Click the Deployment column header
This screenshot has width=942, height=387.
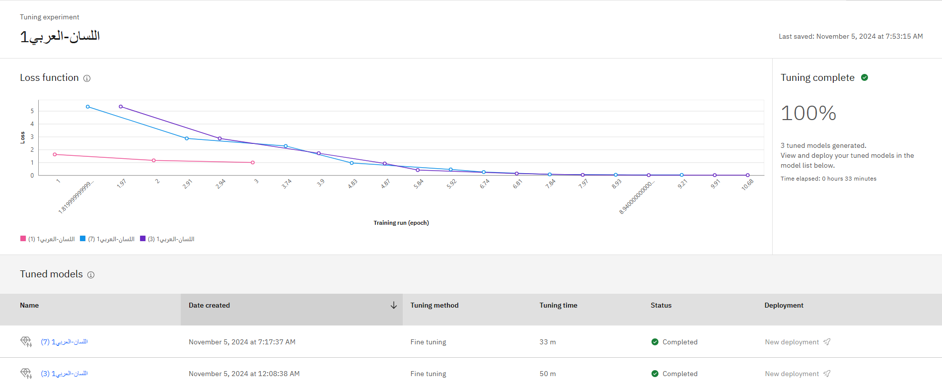[x=784, y=305]
